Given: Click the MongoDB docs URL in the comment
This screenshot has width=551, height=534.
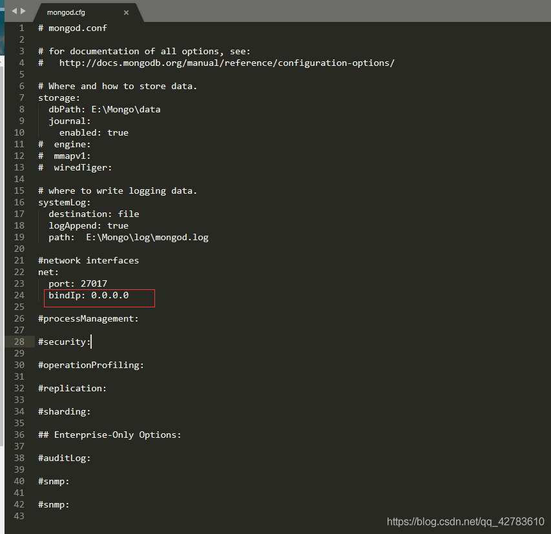Looking at the screenshot, I should pyautogui.click(x=226, y=63).
